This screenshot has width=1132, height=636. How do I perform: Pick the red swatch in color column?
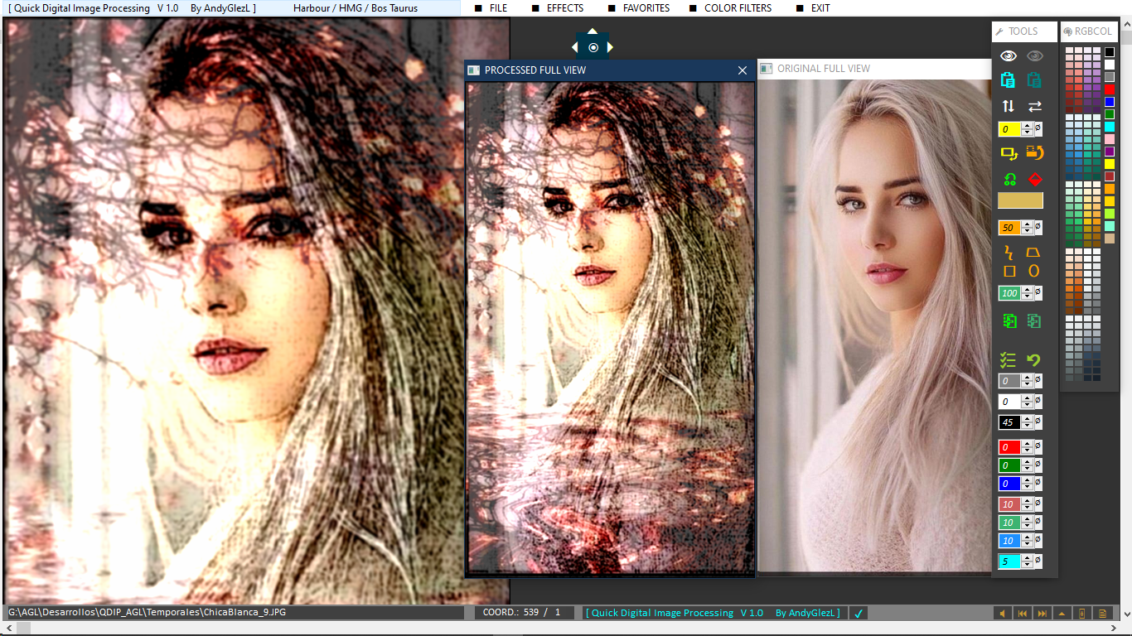point(1110,89)
